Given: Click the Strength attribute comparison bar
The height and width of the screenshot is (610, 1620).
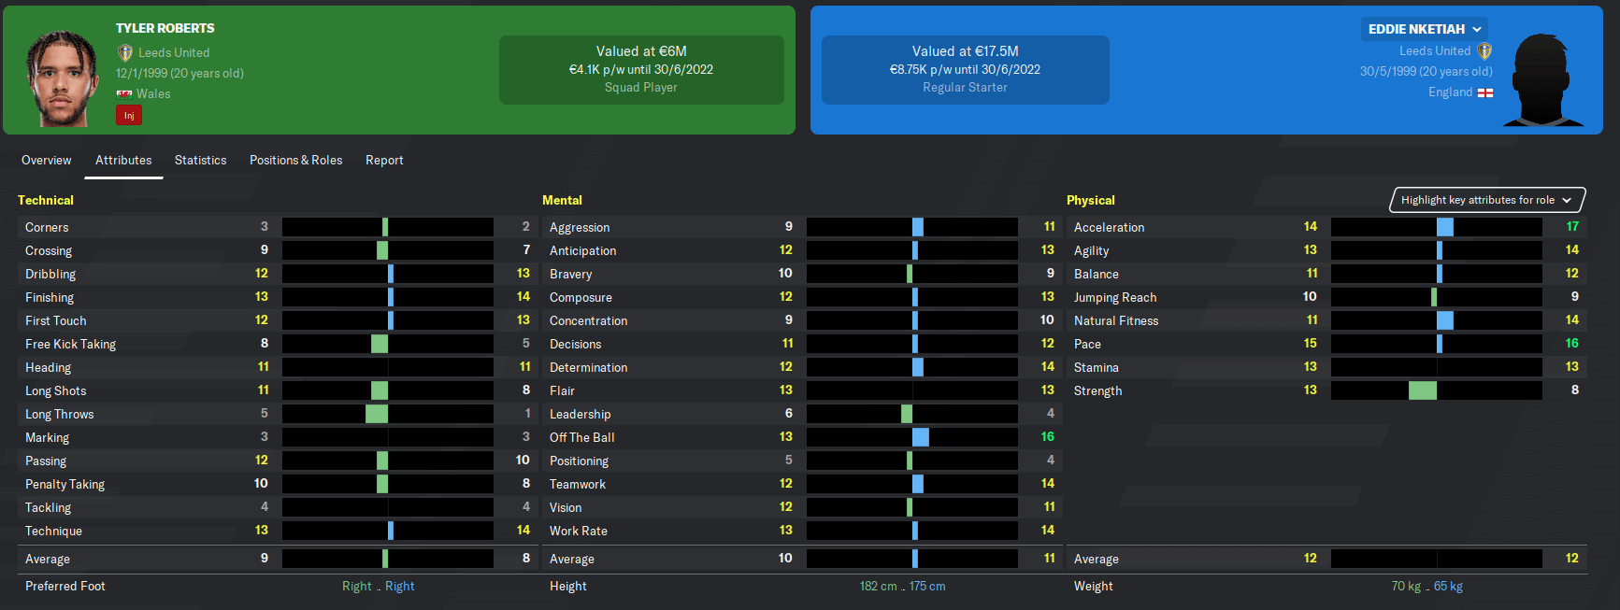Looking at the screenshot, I should pyautogui.click(x=1437, y=390).
